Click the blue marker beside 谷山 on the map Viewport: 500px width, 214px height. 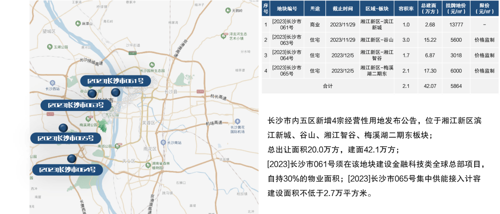point(92,94)
